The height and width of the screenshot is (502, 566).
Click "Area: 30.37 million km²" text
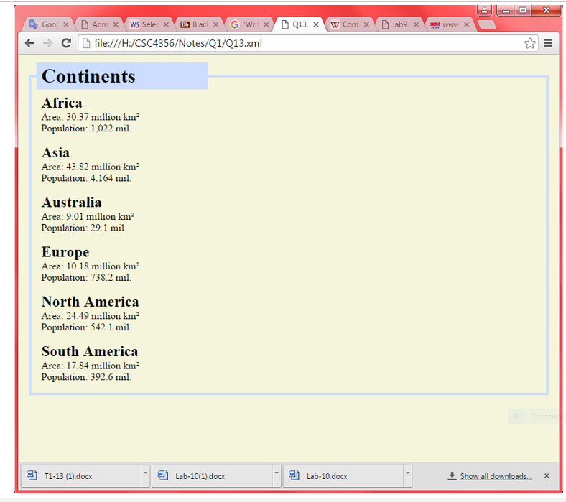pyautogui.click(x=91, y=117)
